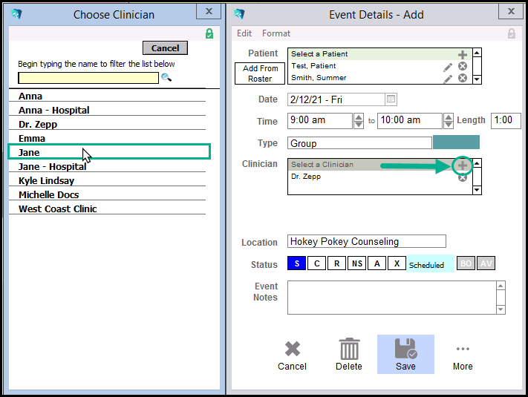The height and width of the screenshot is (397, 528).
Task: Open the start time 9:00 am dropdown
Action: 360,121
